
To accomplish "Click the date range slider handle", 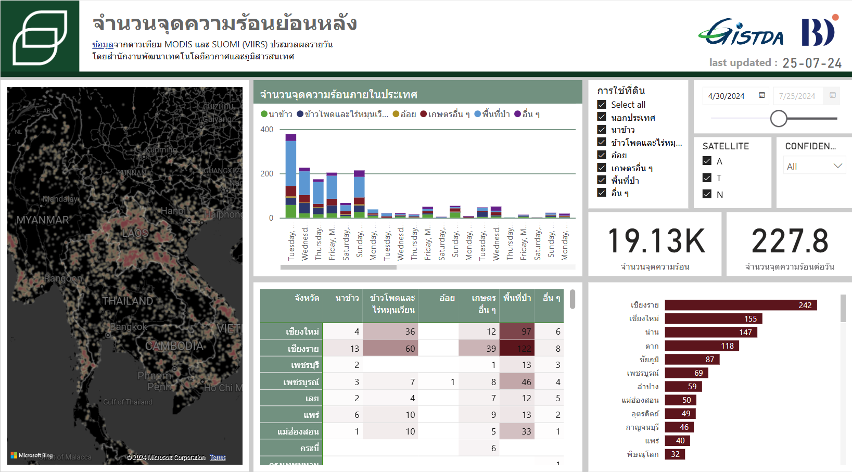I will pyautogui.click(x=779, y=119).
